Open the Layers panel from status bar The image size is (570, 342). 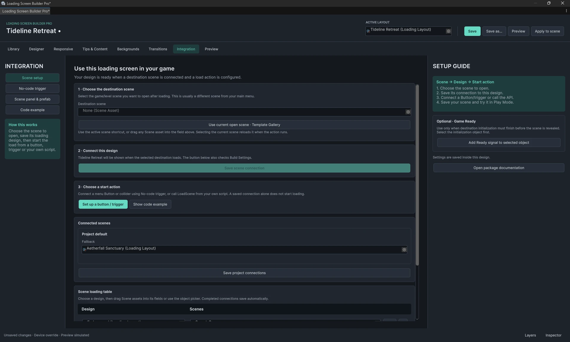click(530, 335)
